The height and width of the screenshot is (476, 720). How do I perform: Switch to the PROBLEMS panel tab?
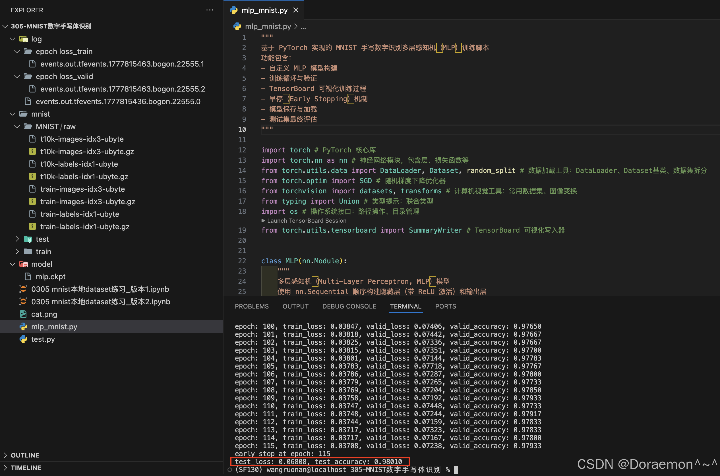(252, 306)
